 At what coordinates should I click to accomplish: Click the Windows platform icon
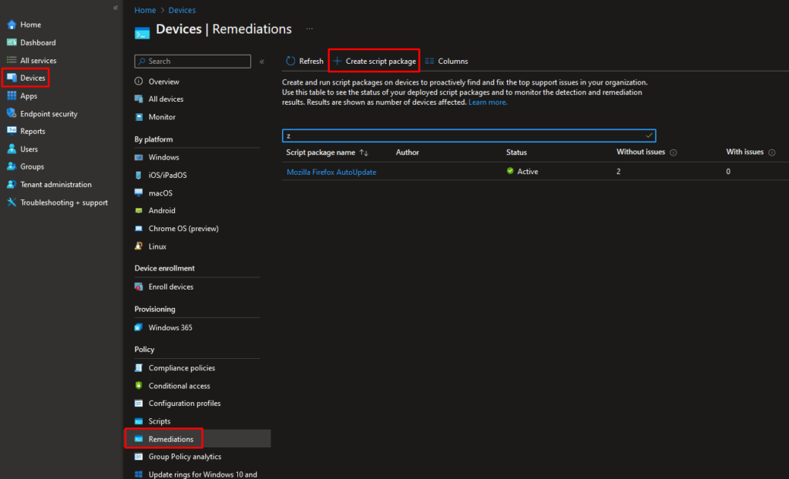(x=139, y=157)
